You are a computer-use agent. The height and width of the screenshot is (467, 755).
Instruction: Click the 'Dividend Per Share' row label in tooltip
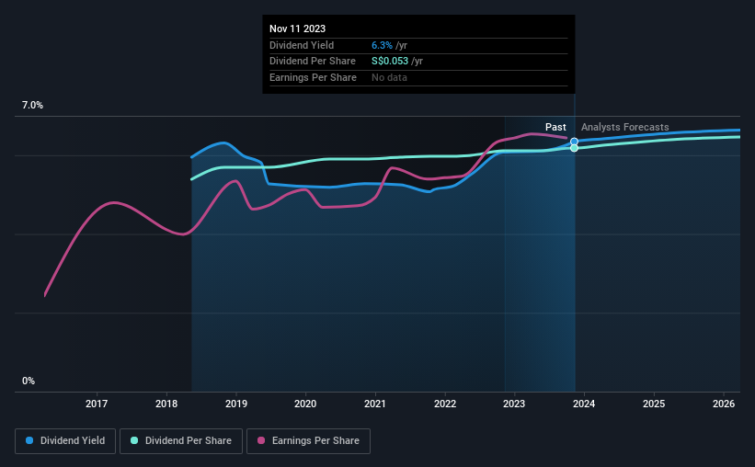pyautogui.click(x=313, y=62)
